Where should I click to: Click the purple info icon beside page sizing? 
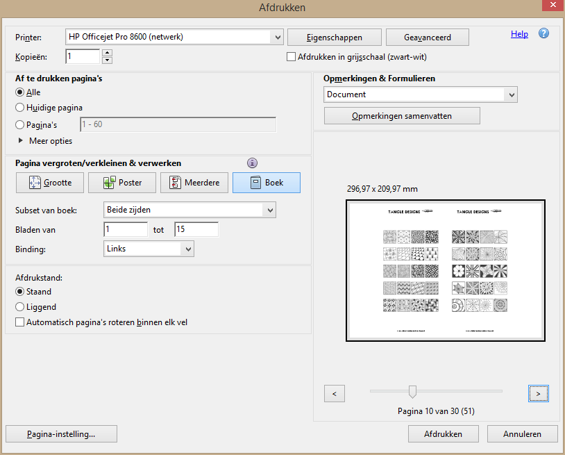click(x=252, y=163)
